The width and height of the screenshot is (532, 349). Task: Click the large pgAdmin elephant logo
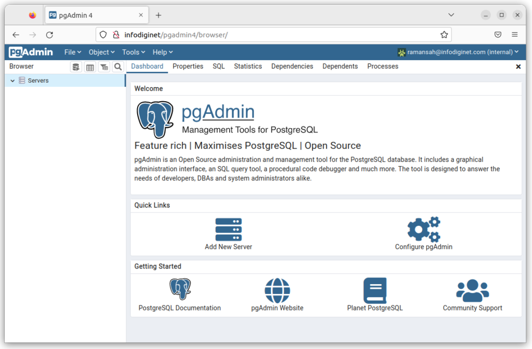coord(155,119)
